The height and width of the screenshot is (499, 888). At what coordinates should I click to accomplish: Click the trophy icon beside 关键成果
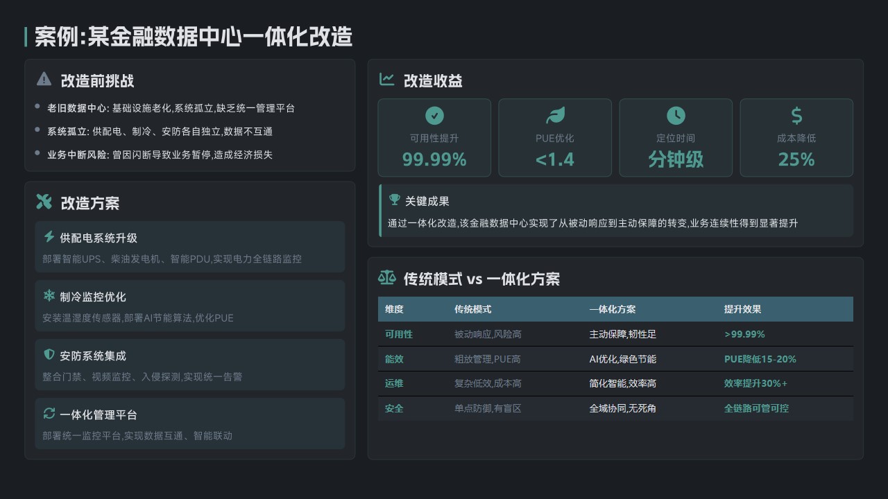click(395, 200)
